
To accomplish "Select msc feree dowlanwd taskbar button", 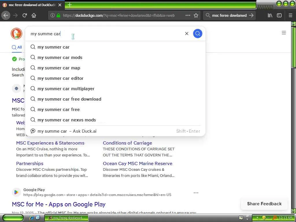I will tap(66, 218).
